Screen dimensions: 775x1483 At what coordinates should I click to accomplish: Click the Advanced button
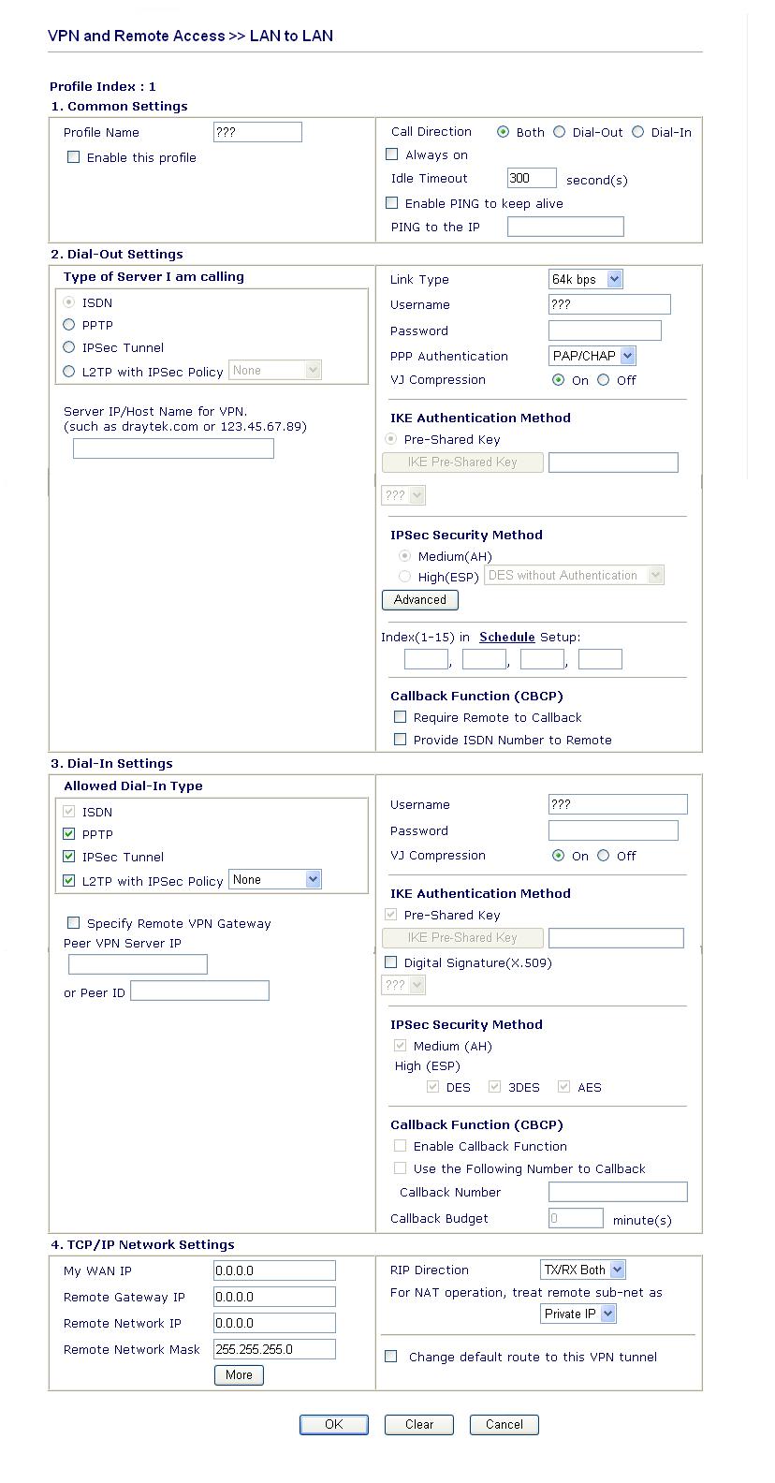click(x=420, y=600)
